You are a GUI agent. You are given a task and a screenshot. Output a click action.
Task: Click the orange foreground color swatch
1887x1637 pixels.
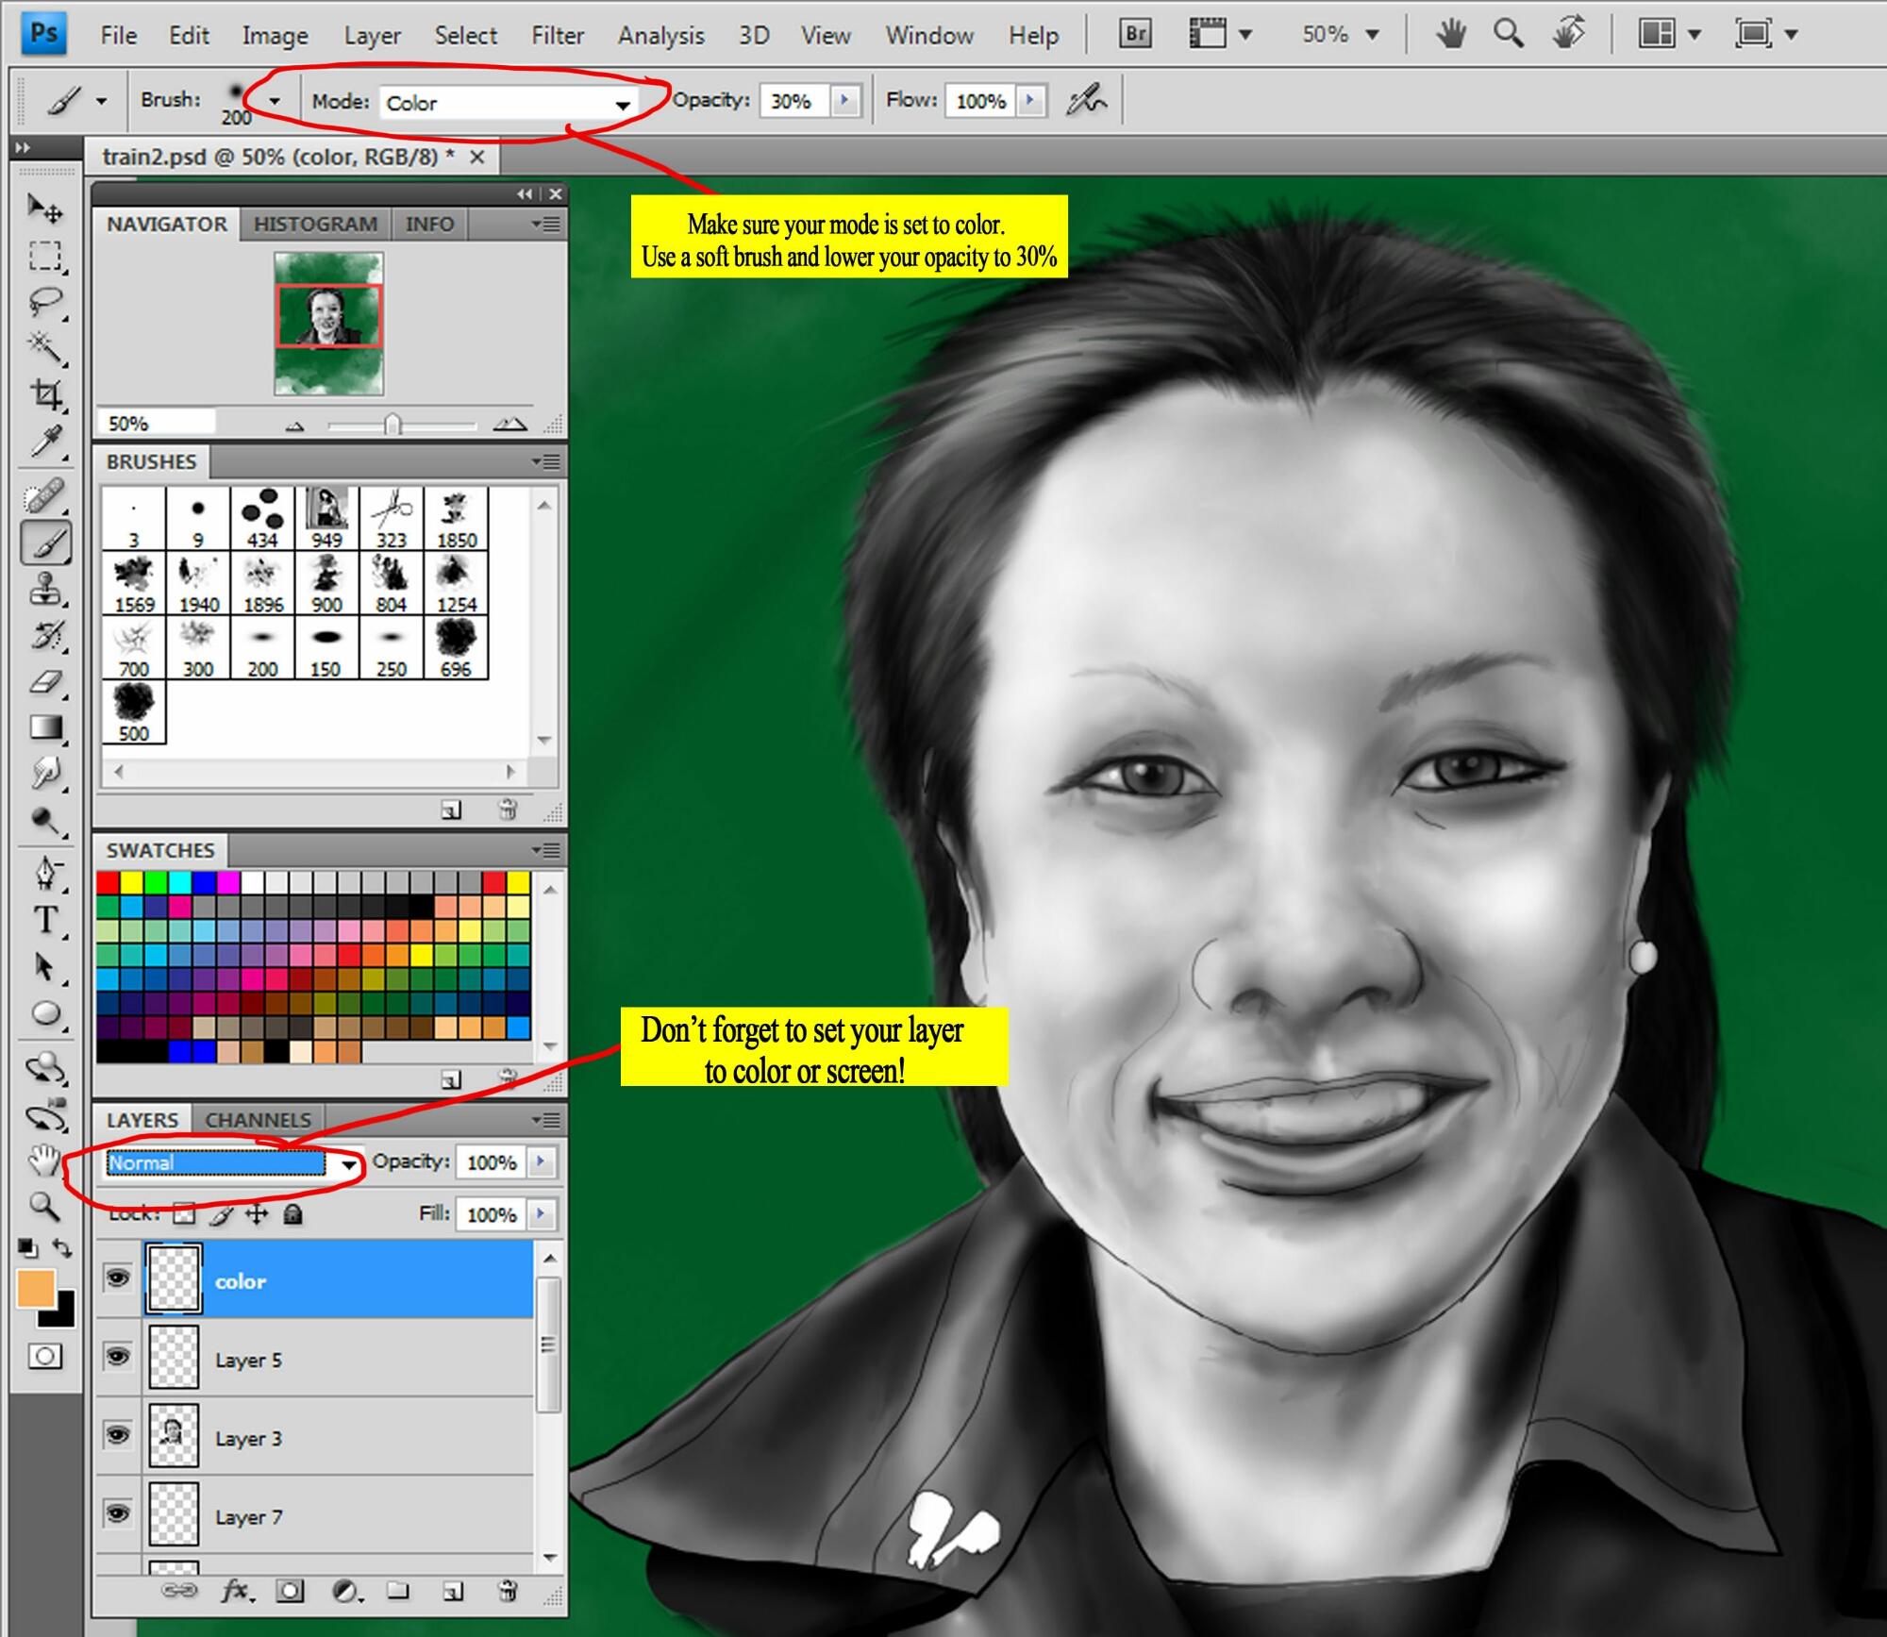click(x=35, y=1288)
